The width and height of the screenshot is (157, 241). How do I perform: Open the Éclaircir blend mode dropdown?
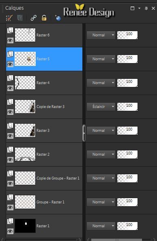click(x=101, y=107)
